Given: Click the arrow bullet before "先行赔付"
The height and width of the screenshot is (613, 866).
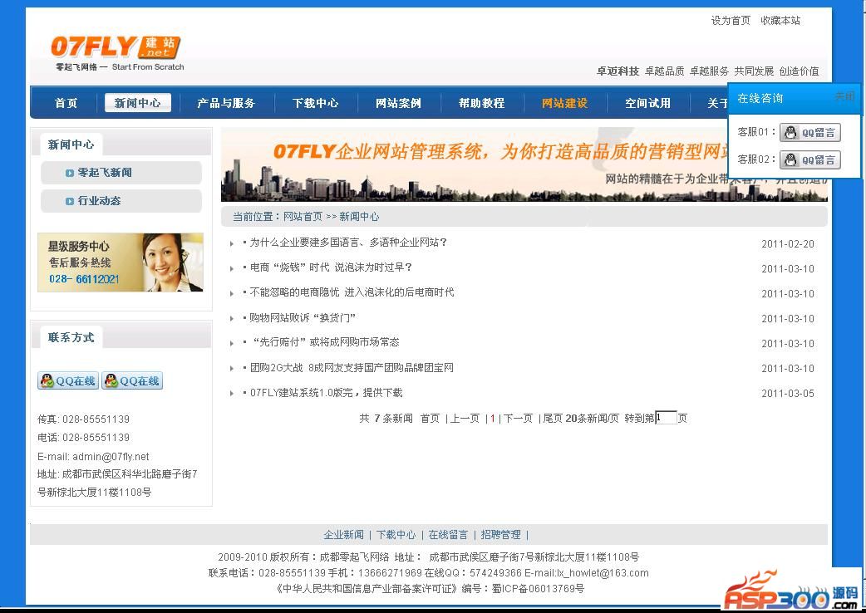Looking at the screenshot, I should pos(232,343).
